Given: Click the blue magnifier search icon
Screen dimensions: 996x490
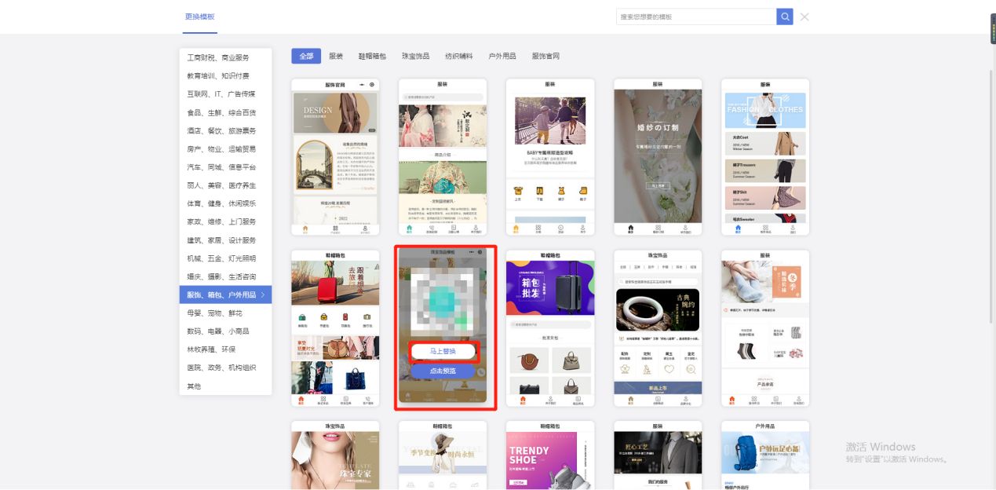Looking at the screenshot, I should [x=785, y=16].
